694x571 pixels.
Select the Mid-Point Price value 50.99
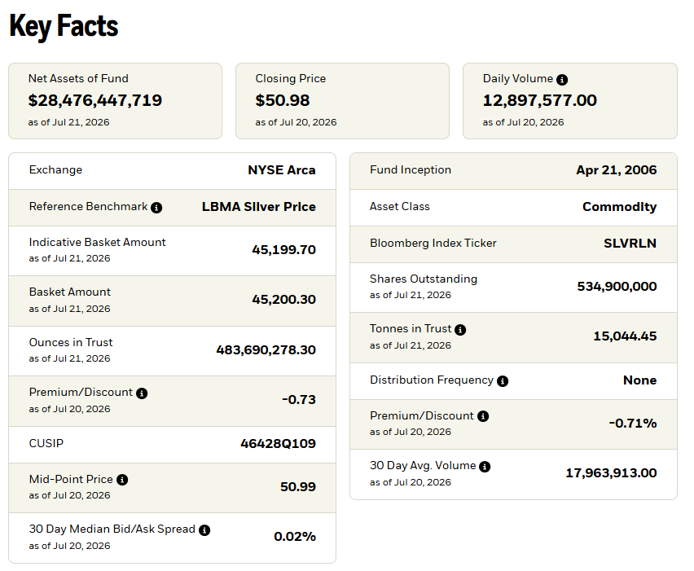298,487
